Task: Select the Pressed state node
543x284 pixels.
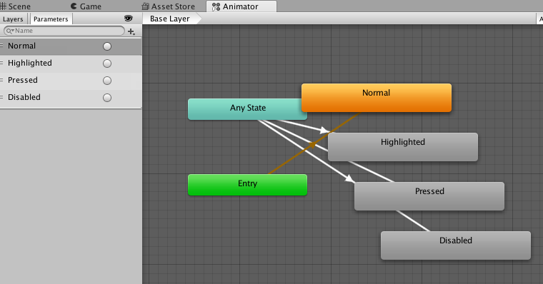Action: point(429,196)
